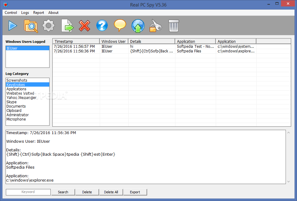
Task: Click the globe upload icon
Action: pyautogui.click(x=138, y=26)
